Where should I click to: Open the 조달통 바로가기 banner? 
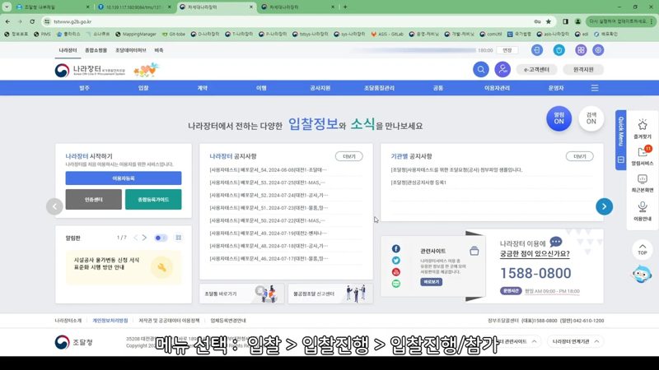[x=241, y=294]
